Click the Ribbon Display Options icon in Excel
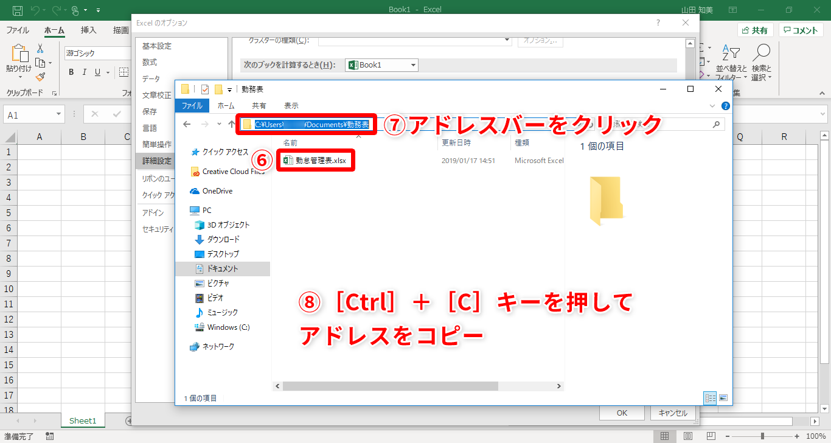This screenshot has width=831, height=443. [x=732, y=10]
